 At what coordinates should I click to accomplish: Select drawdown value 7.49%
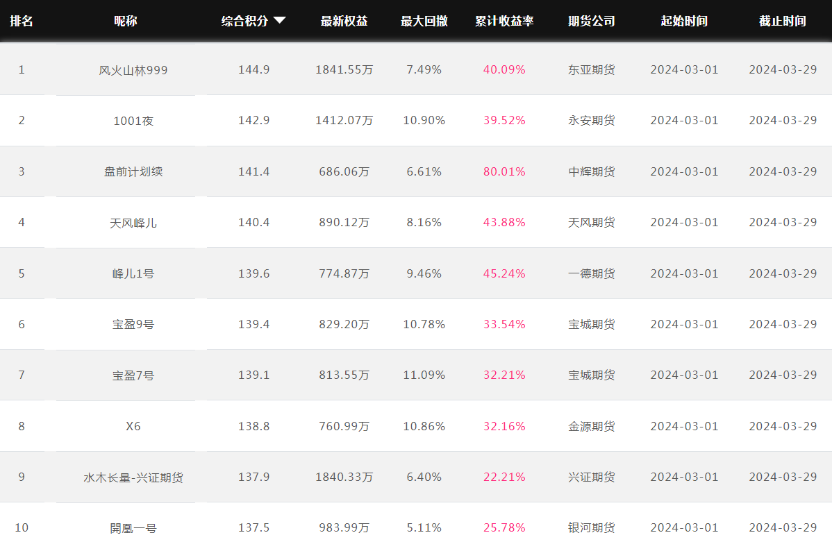pyautogui.click(x=424, y=69)
